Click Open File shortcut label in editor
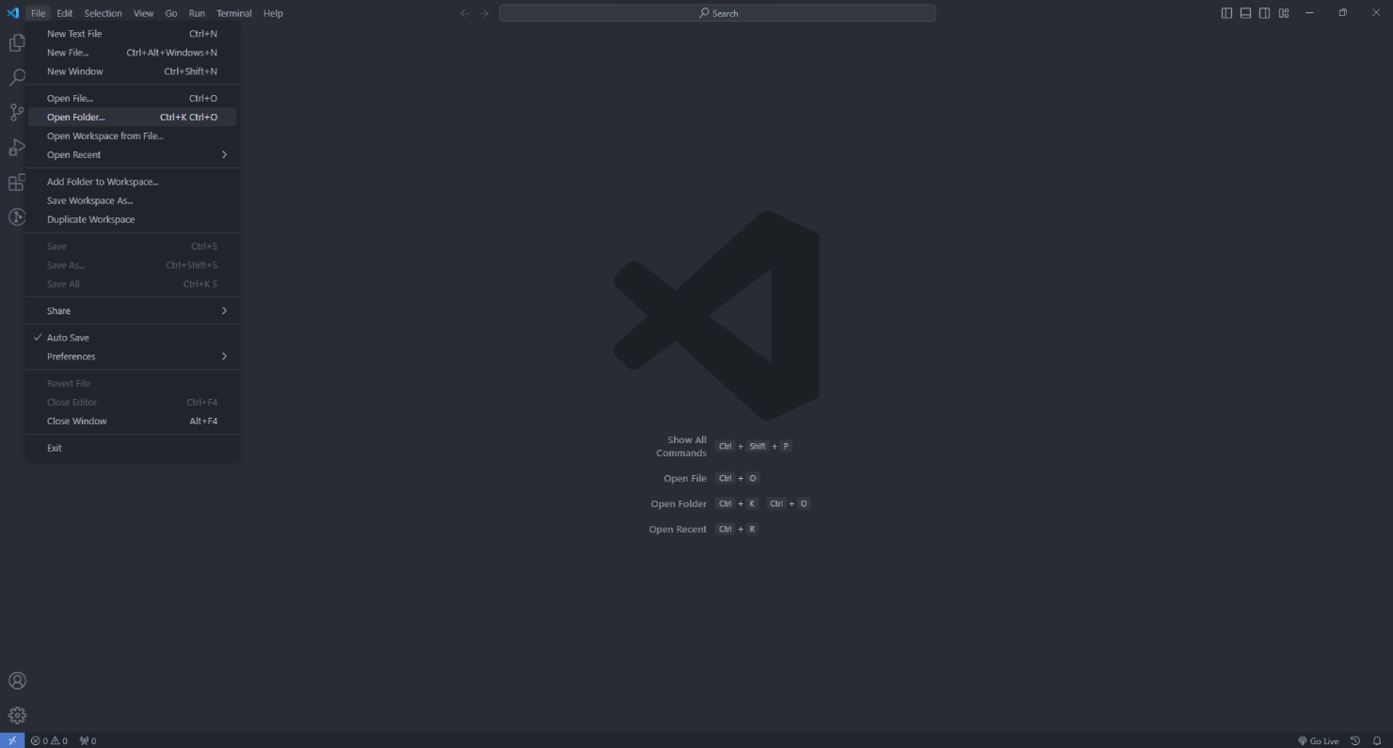Viewport: 1393px width, 748px height. [685, 479]
